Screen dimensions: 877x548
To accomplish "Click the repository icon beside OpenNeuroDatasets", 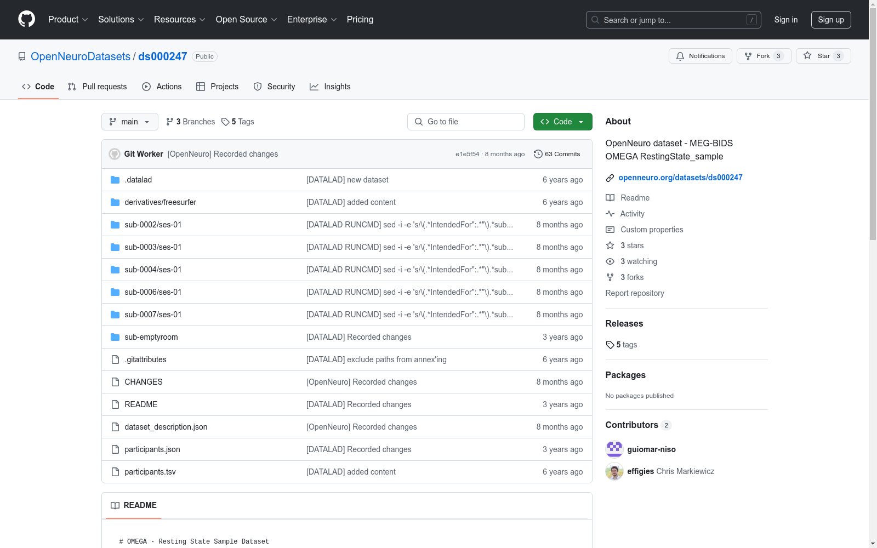I will [x=22, y=56].
